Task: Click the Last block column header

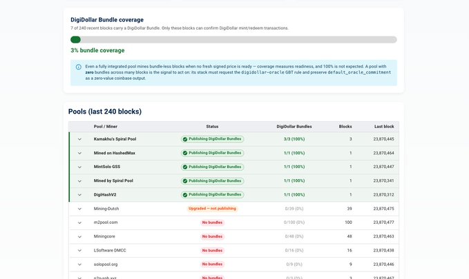Action: click(384, 127)
